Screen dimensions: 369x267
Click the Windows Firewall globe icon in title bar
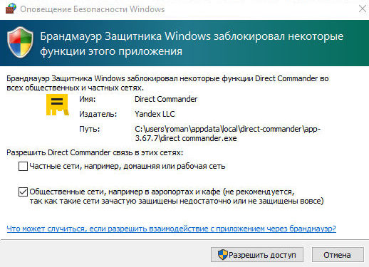[11, 9]
